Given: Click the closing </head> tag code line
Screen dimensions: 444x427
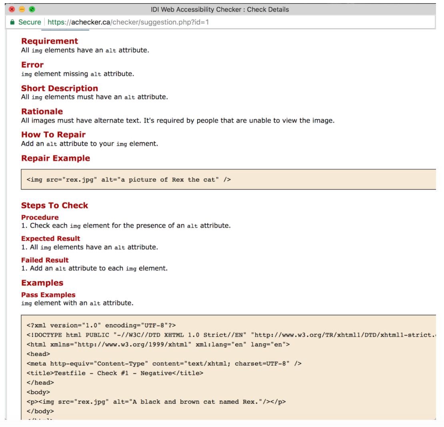Looking at the screenshot, I should tap(40, 383).
